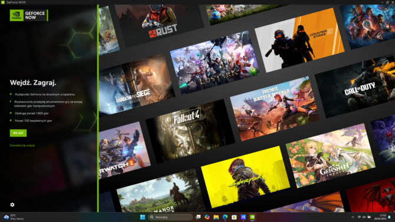Click the 'Obsługa ponad 1900 gier' text

click(31, 113)
